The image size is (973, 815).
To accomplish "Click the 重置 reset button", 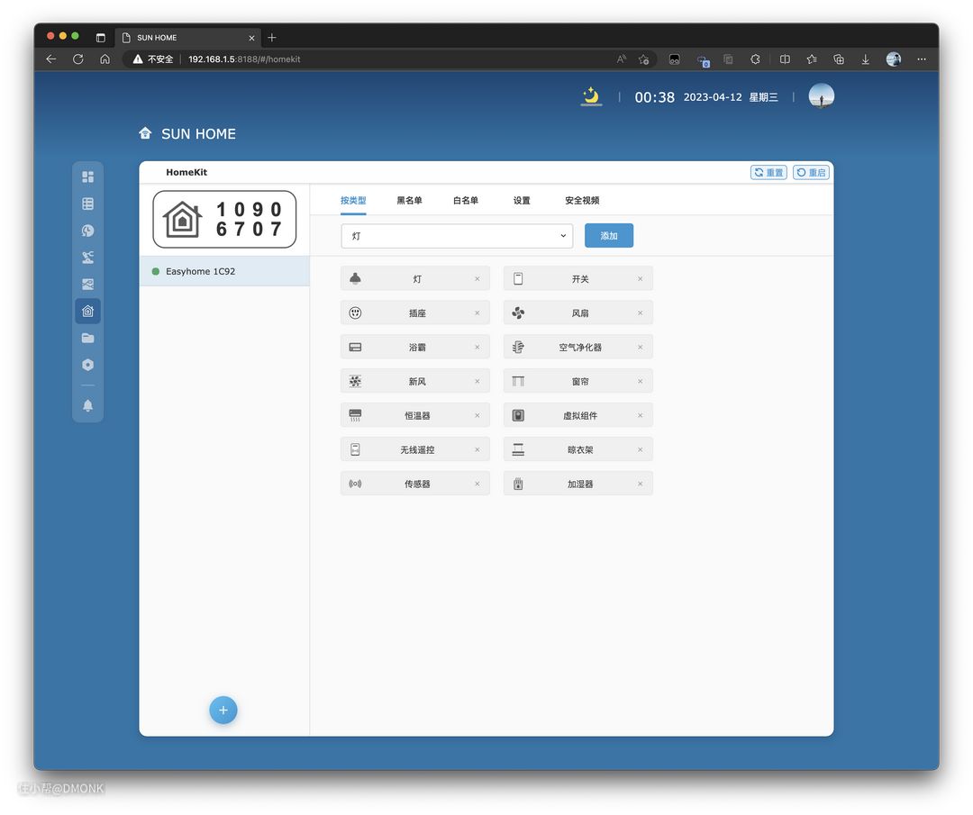I will tap(768, 172).
